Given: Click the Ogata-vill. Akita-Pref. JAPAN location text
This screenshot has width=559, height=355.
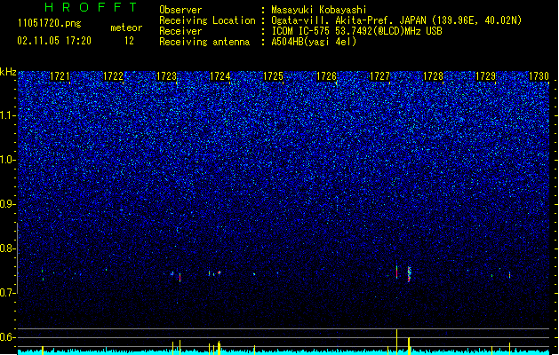Looking at the screenshot, I should [x=396, y=20].
